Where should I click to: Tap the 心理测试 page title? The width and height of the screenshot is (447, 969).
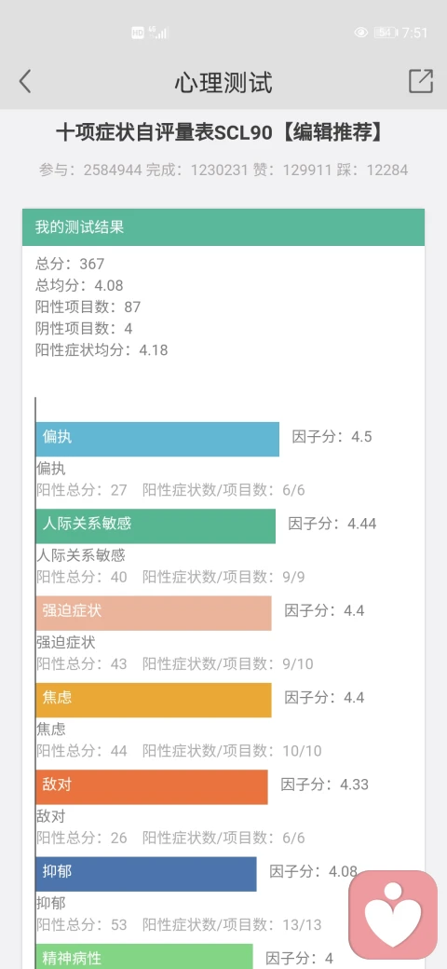(x=223, y=82)
